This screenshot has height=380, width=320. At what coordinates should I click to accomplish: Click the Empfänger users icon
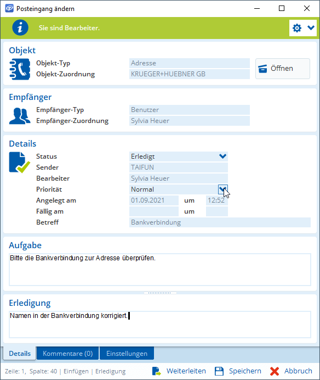20,116
